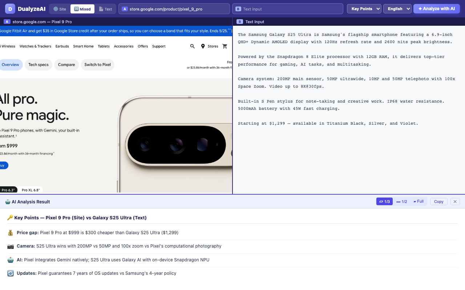Open Google Store search icon

(193, 46)
